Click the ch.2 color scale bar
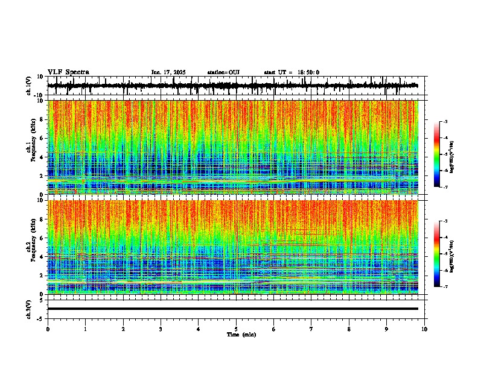 point(436,254)
